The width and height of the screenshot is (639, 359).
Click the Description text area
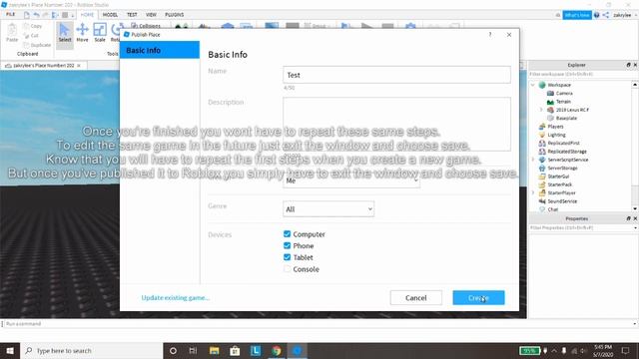pos(396,124)
